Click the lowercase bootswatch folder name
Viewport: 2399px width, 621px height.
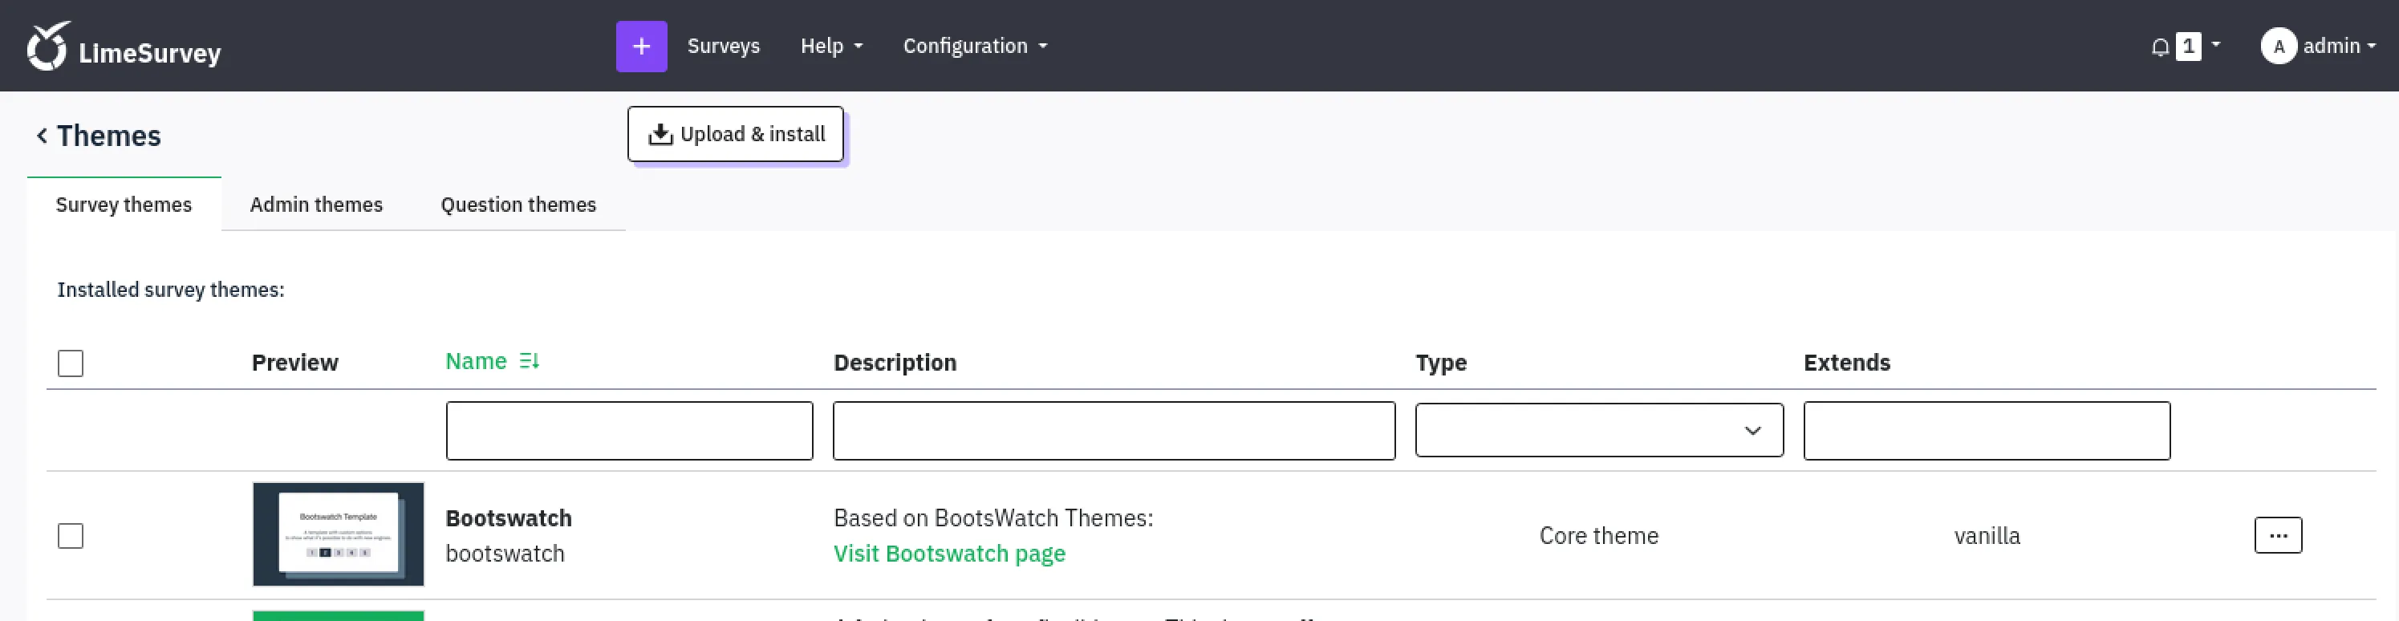(505, 554)
